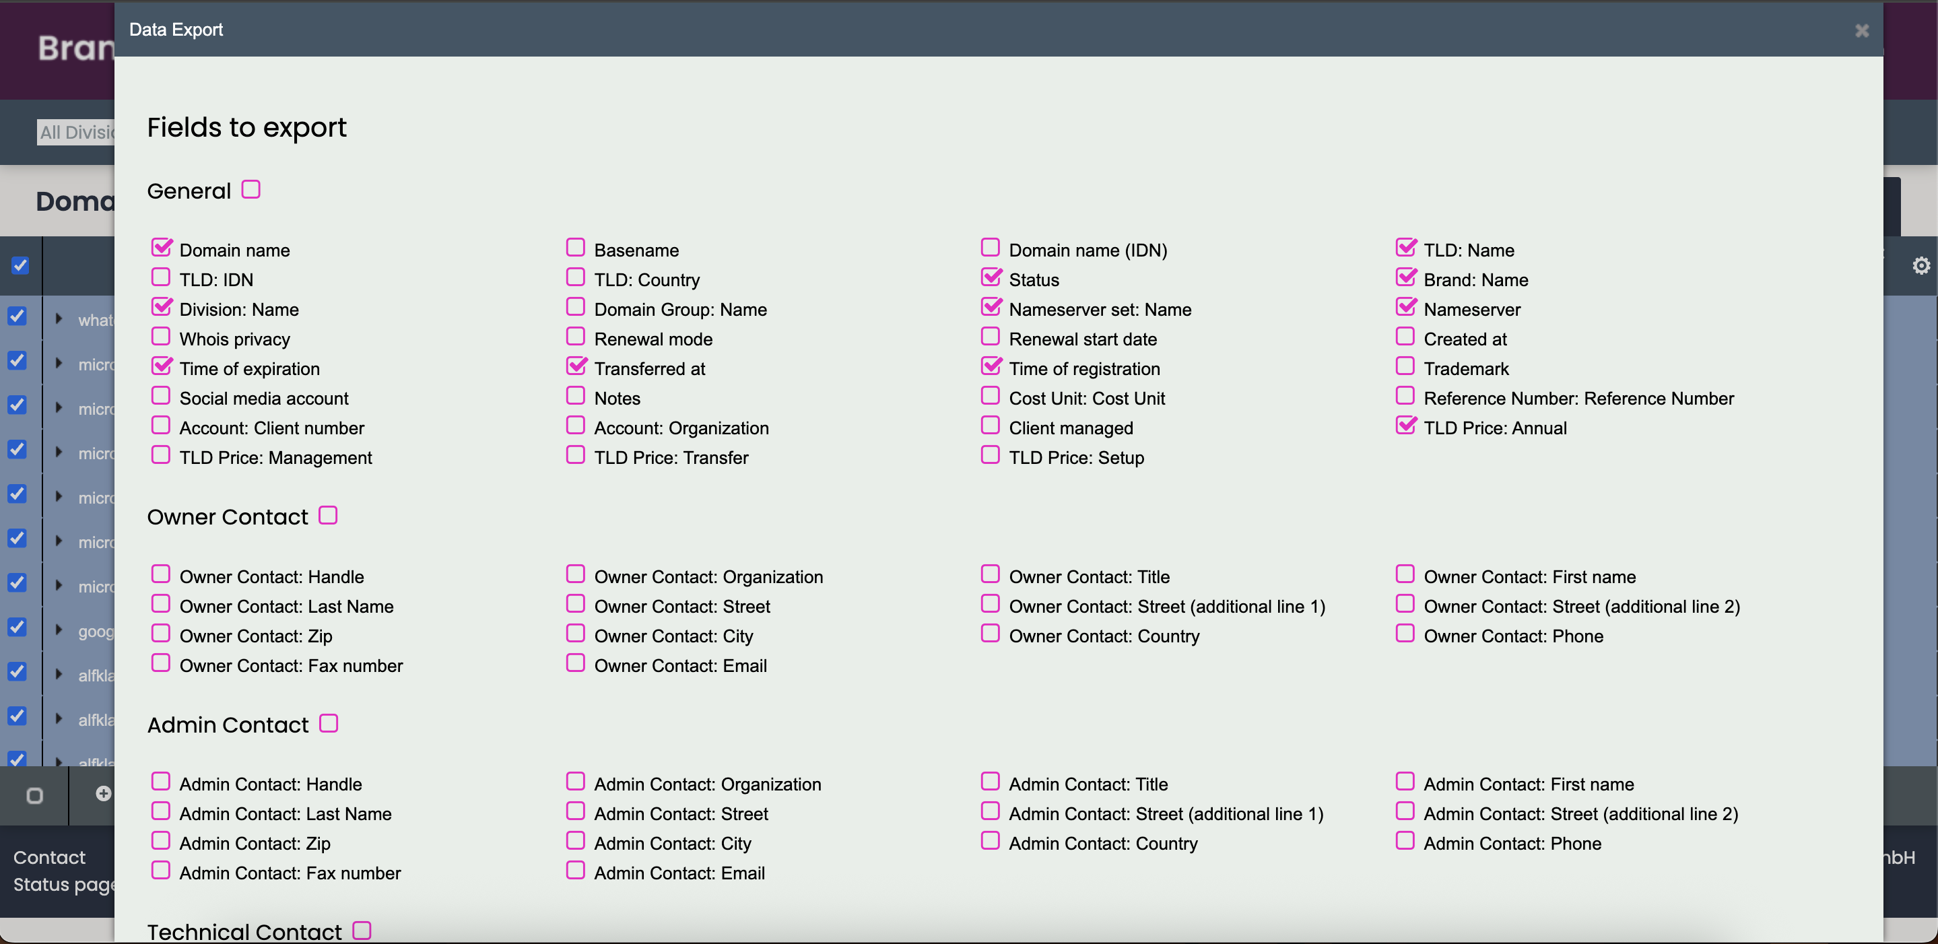The width and height of the screenshot is (1938, 944).
Task: Enable the Basename export field
Action: (x=576, y=248)
